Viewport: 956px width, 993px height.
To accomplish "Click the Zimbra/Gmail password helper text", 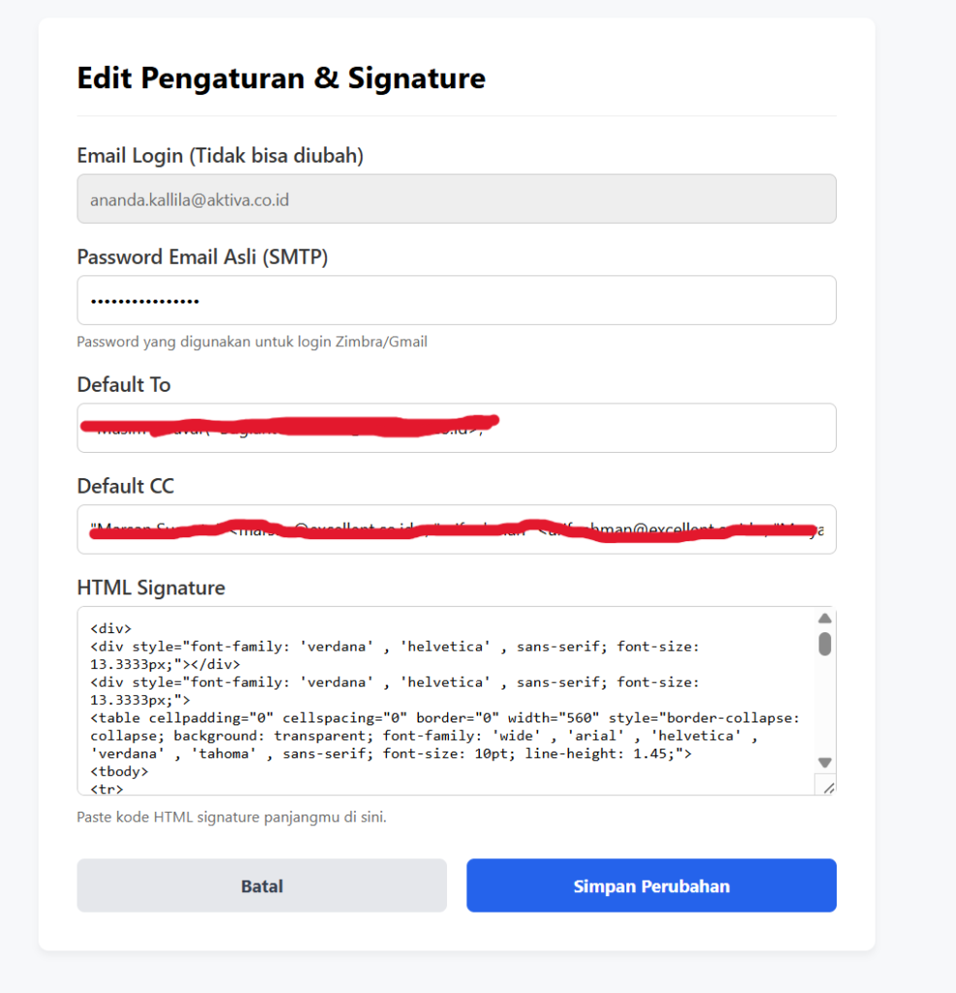I will [x=252, y=341].
